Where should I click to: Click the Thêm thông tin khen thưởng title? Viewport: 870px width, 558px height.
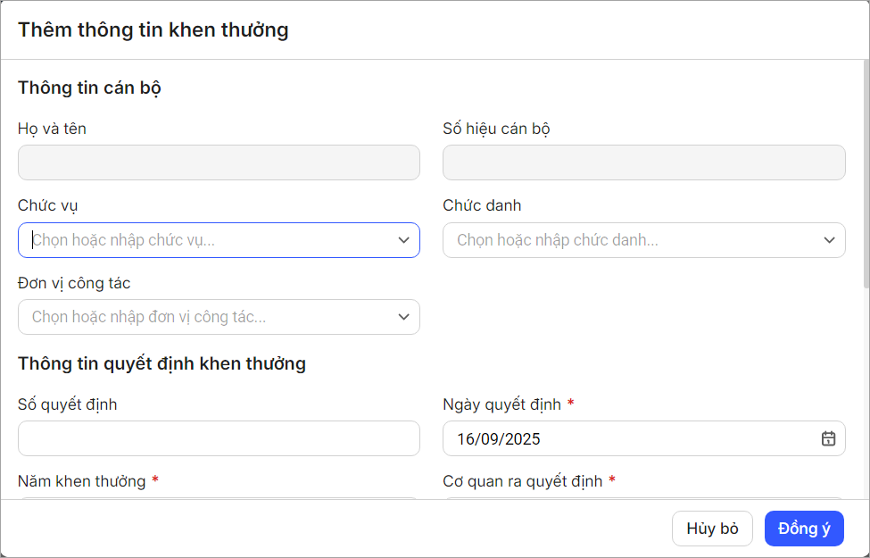153,29
